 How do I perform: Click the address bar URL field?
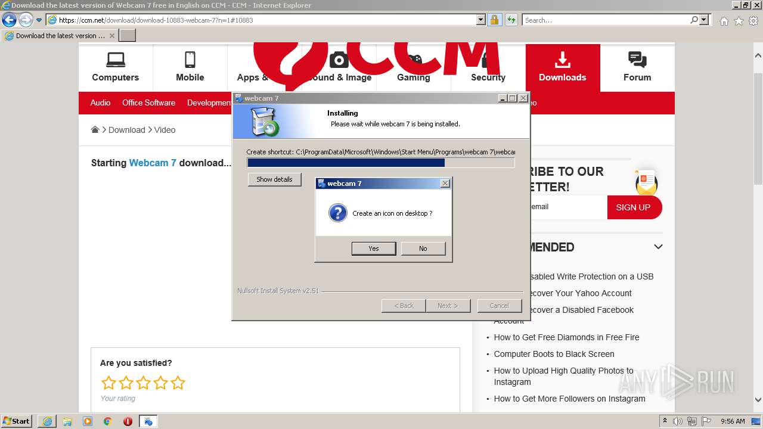coord(267,20)
